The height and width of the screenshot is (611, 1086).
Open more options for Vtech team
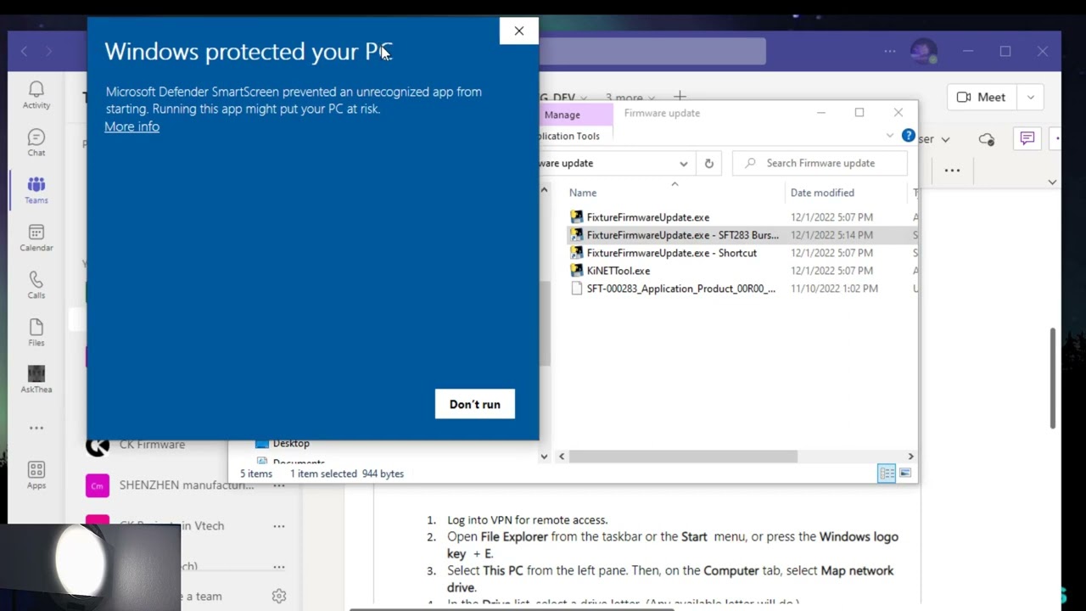pos(279,526)
